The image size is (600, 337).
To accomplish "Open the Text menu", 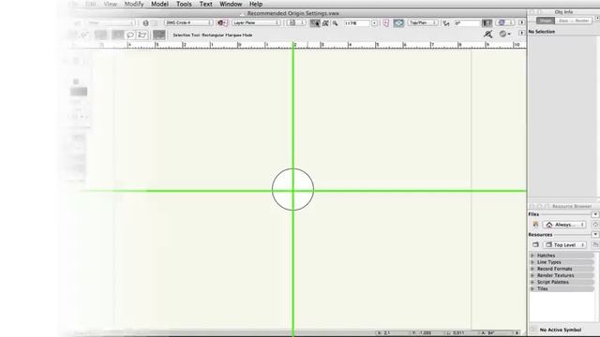I will pyautogui.click(x=205, y=4).
